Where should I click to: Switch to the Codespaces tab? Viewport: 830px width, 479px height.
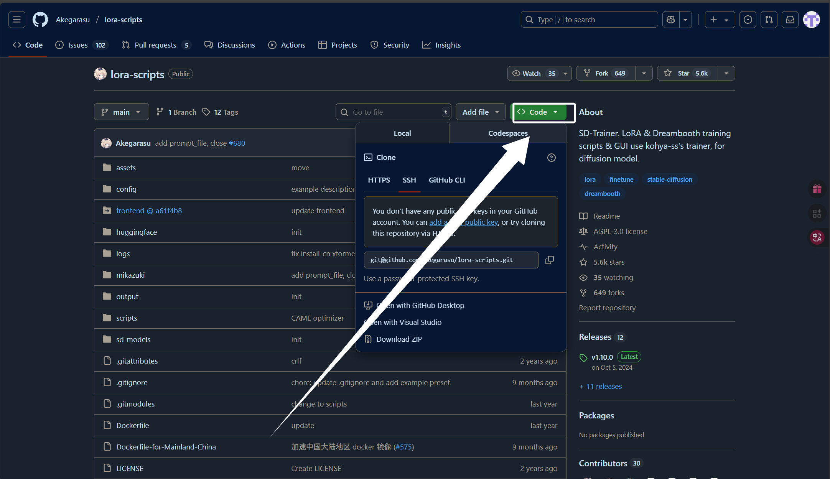point(508,133)
